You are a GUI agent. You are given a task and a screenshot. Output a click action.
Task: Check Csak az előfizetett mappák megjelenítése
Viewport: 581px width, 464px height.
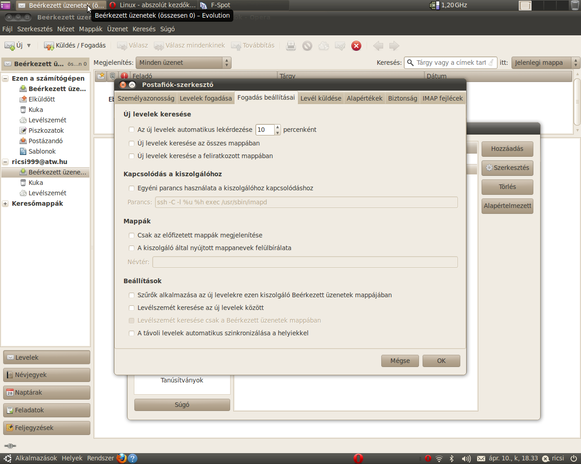pyautogui.click(x=132, y=235)
